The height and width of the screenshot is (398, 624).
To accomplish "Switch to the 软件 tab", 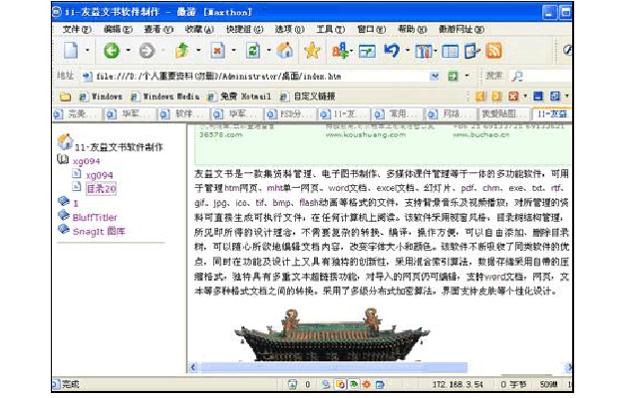I will pos(183,114).
